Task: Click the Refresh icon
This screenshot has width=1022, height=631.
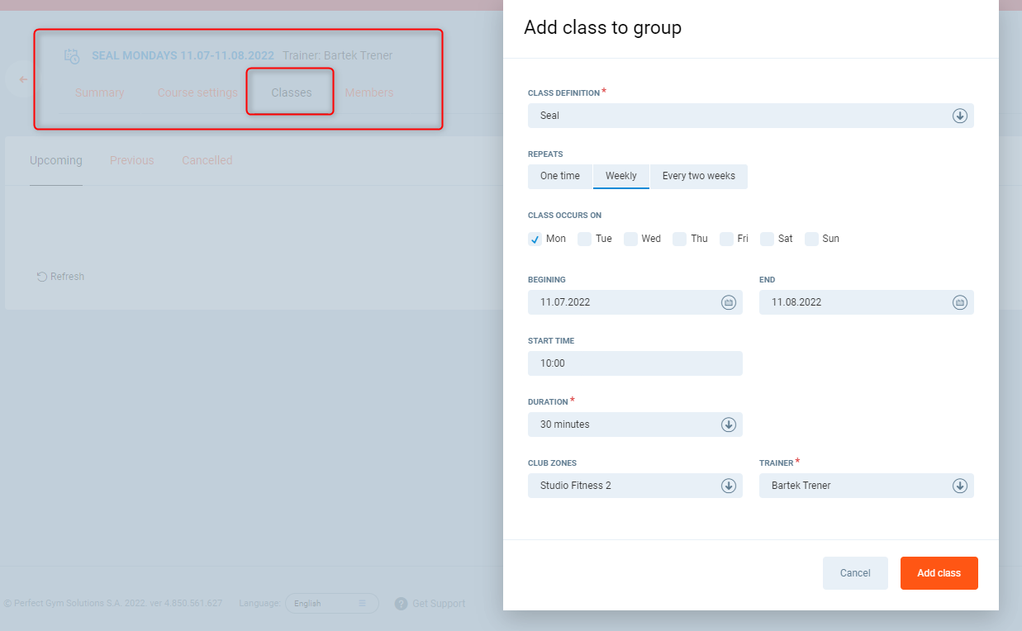Action: coord(42,277)
